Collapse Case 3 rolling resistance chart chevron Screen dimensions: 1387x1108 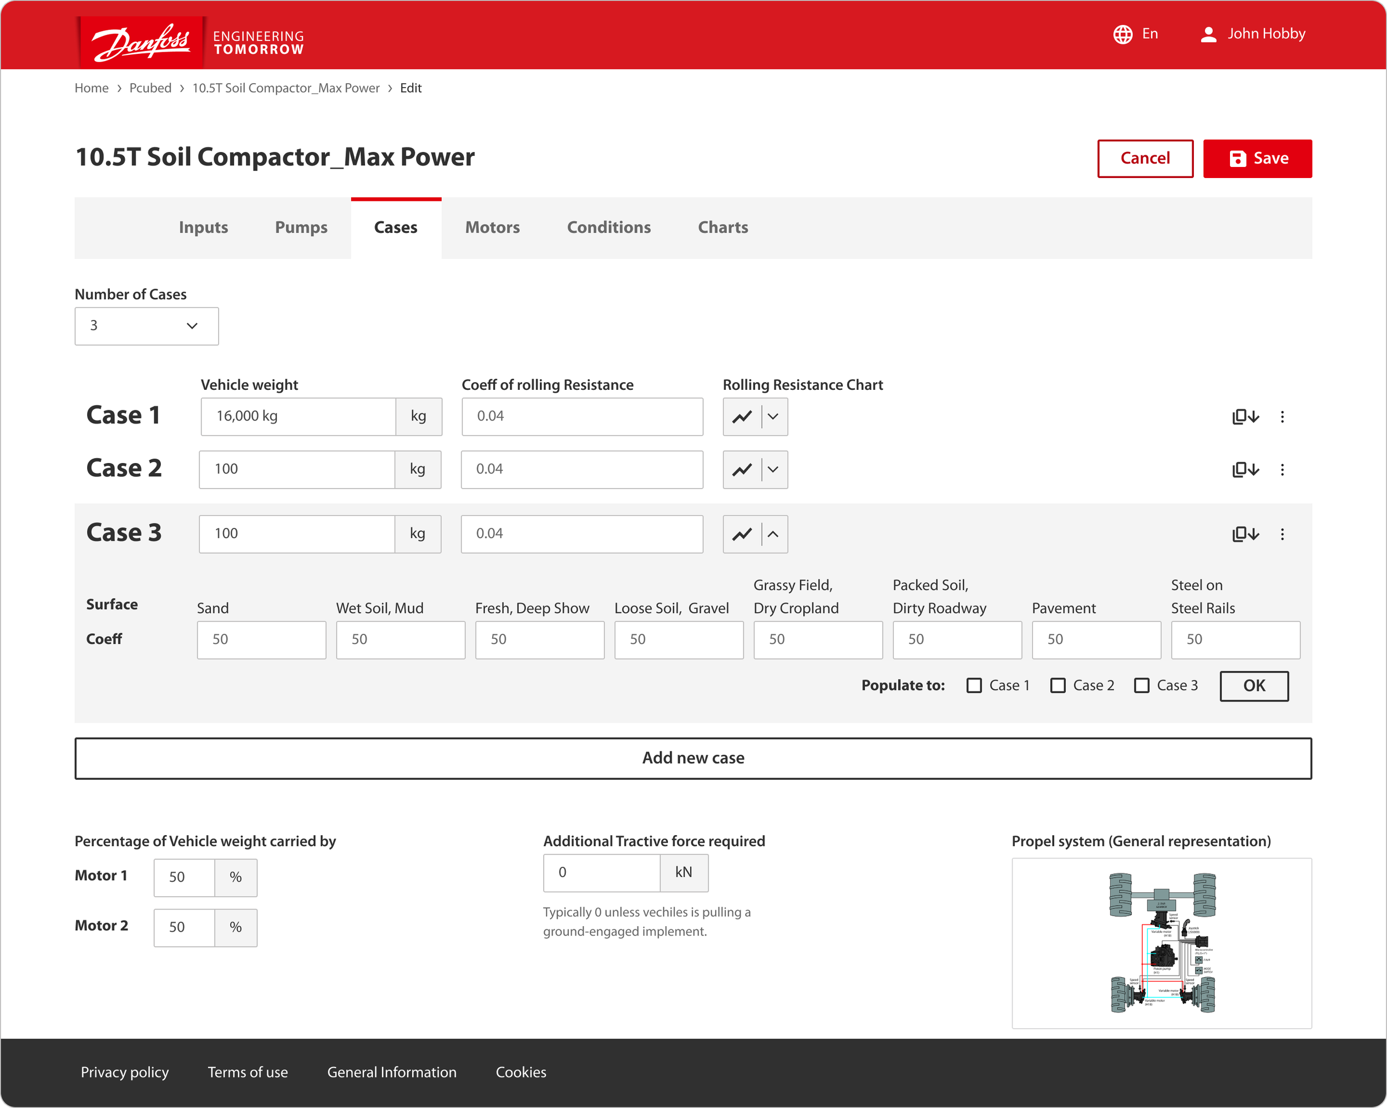click(x=773, y=533)
